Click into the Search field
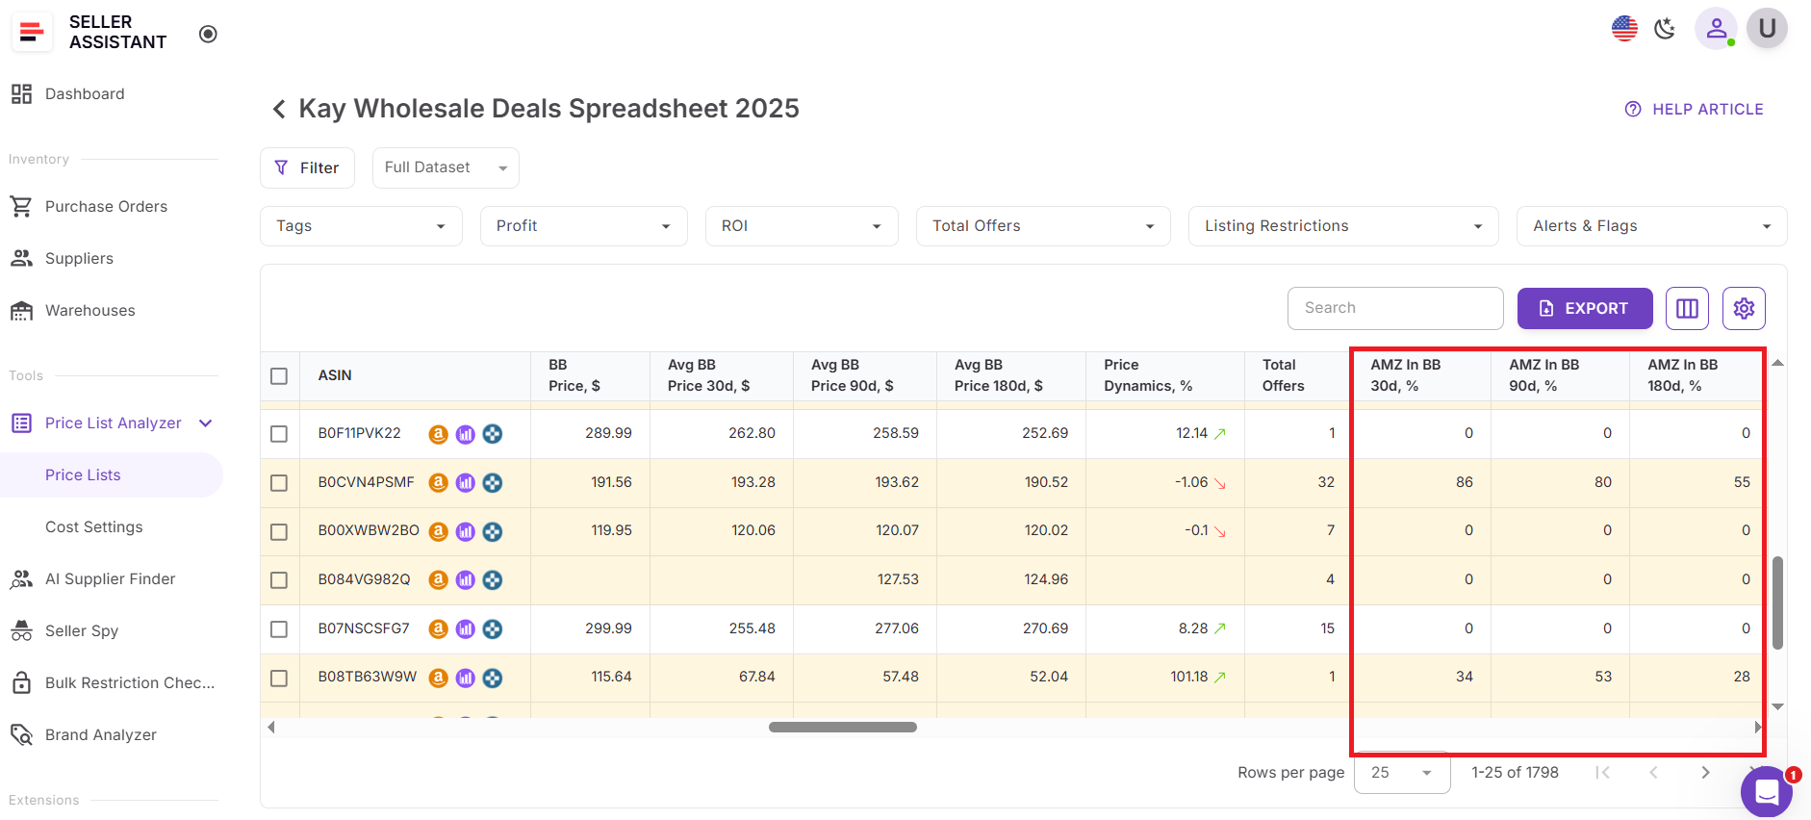1811x820 pixels. point(1394,308)
